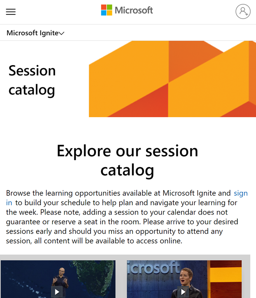Play the video with the Microsoft sign backdrop
The image size is (256, 298).
click(183, 292)
